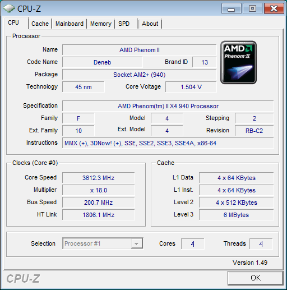This screenshot has height=290, width=287.
Task: Click the L1 Data cache value
Action: 237,178
